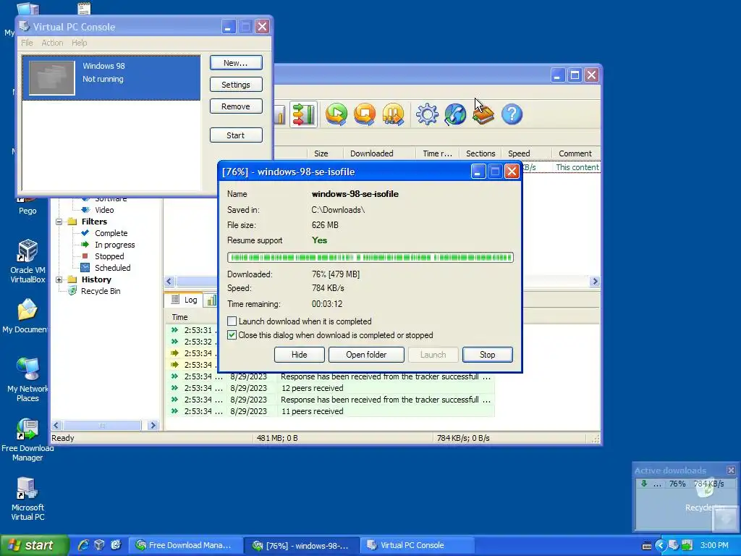Click the green network tray icon

687,545
